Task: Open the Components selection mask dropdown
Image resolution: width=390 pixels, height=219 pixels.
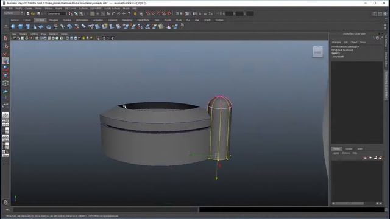Action: (56, 13)
